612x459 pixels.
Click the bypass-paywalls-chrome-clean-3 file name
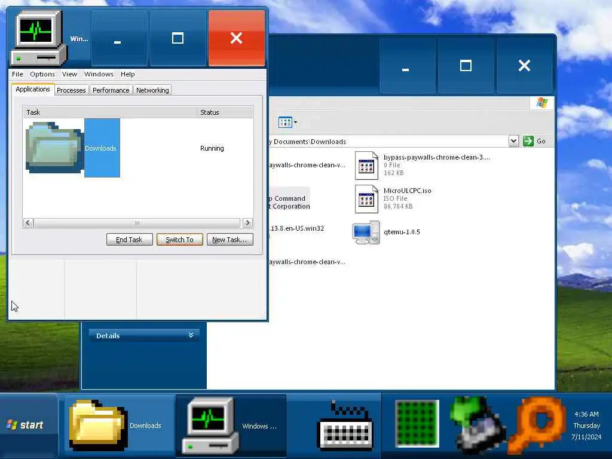436,157
